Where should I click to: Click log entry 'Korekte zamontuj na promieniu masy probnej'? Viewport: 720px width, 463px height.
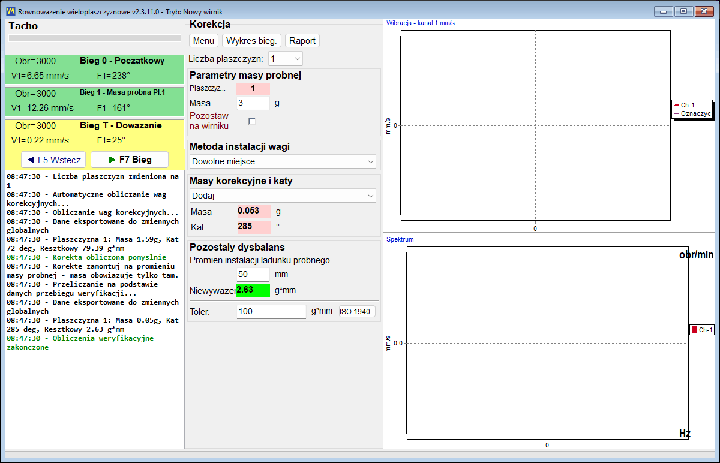92,271
